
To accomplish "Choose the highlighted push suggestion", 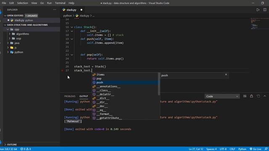I will click(125, 82).
